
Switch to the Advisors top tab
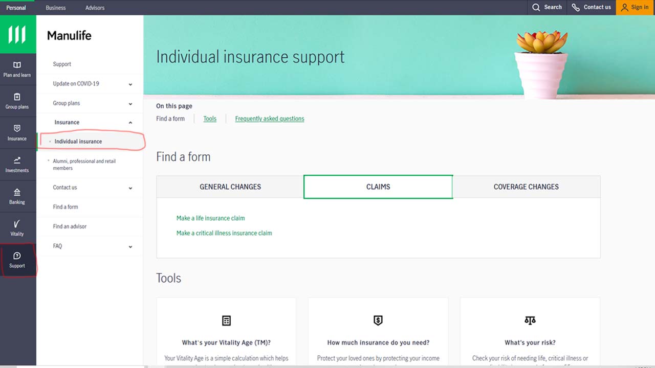(x=95, y=8)
